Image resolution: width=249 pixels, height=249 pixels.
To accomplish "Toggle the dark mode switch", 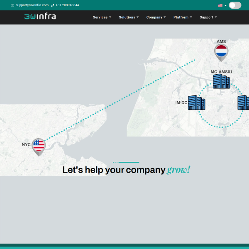I will [235, 5].
